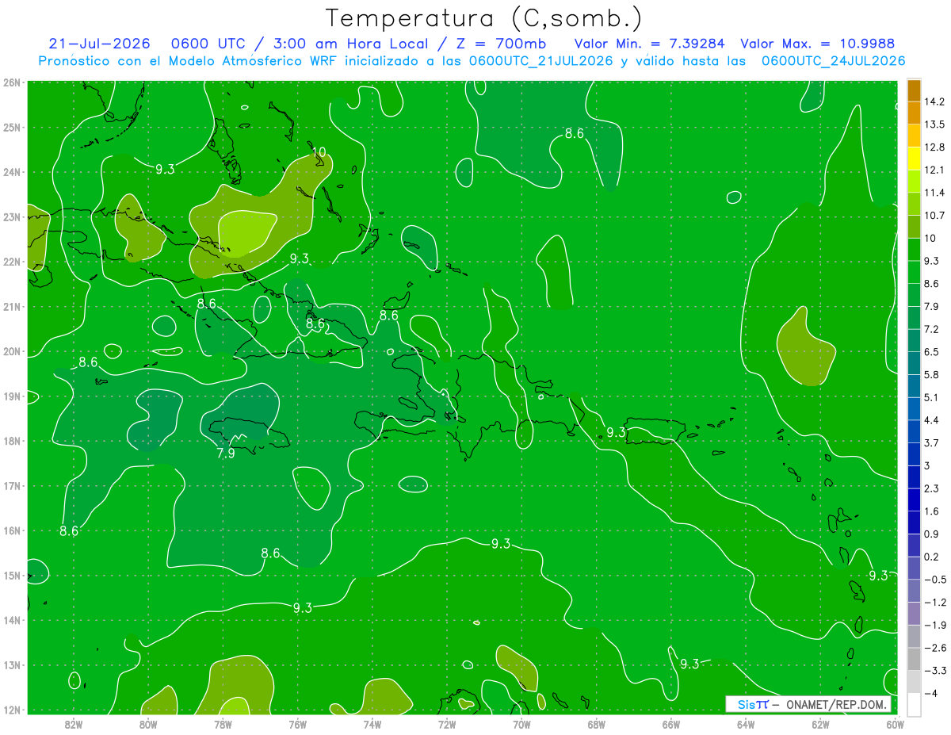Image resolution: width=951 pixels, height=735 pixels.
Task: Click the '62W' longitude axis label
Action: pyautogui.click(x=820, y=723)
